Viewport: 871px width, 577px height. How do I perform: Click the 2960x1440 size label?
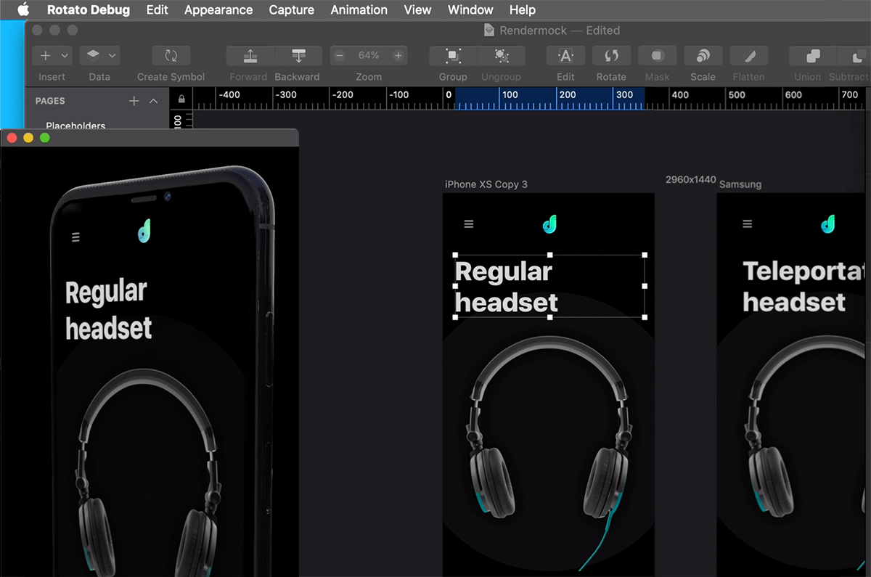point(691,179)
